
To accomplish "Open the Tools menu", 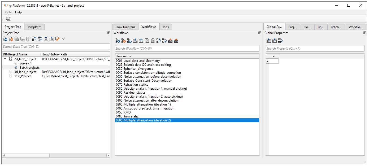I will [x=8, y=12].
